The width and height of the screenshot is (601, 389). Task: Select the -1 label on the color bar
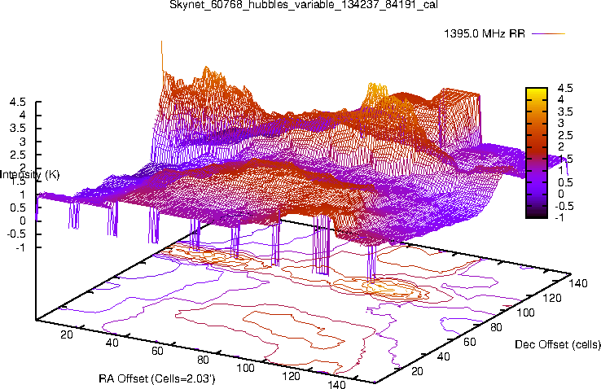pyautogui.click(x=559, y=217)
